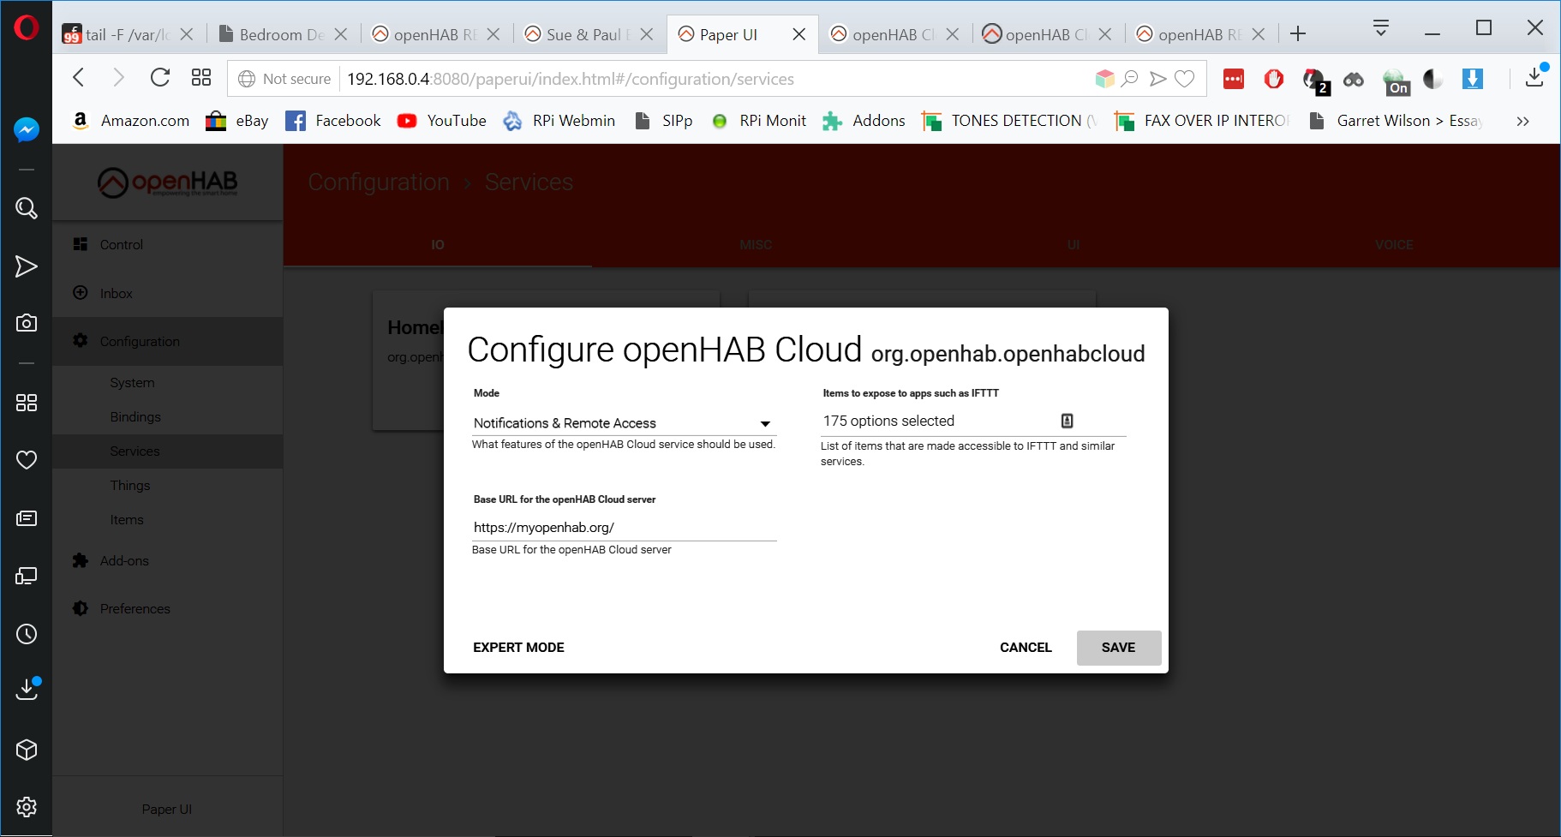The width and height of the screenshot is (1561, 837).
Task: Open the RPi Webmin bookmark
Action: tap(559, 121)
